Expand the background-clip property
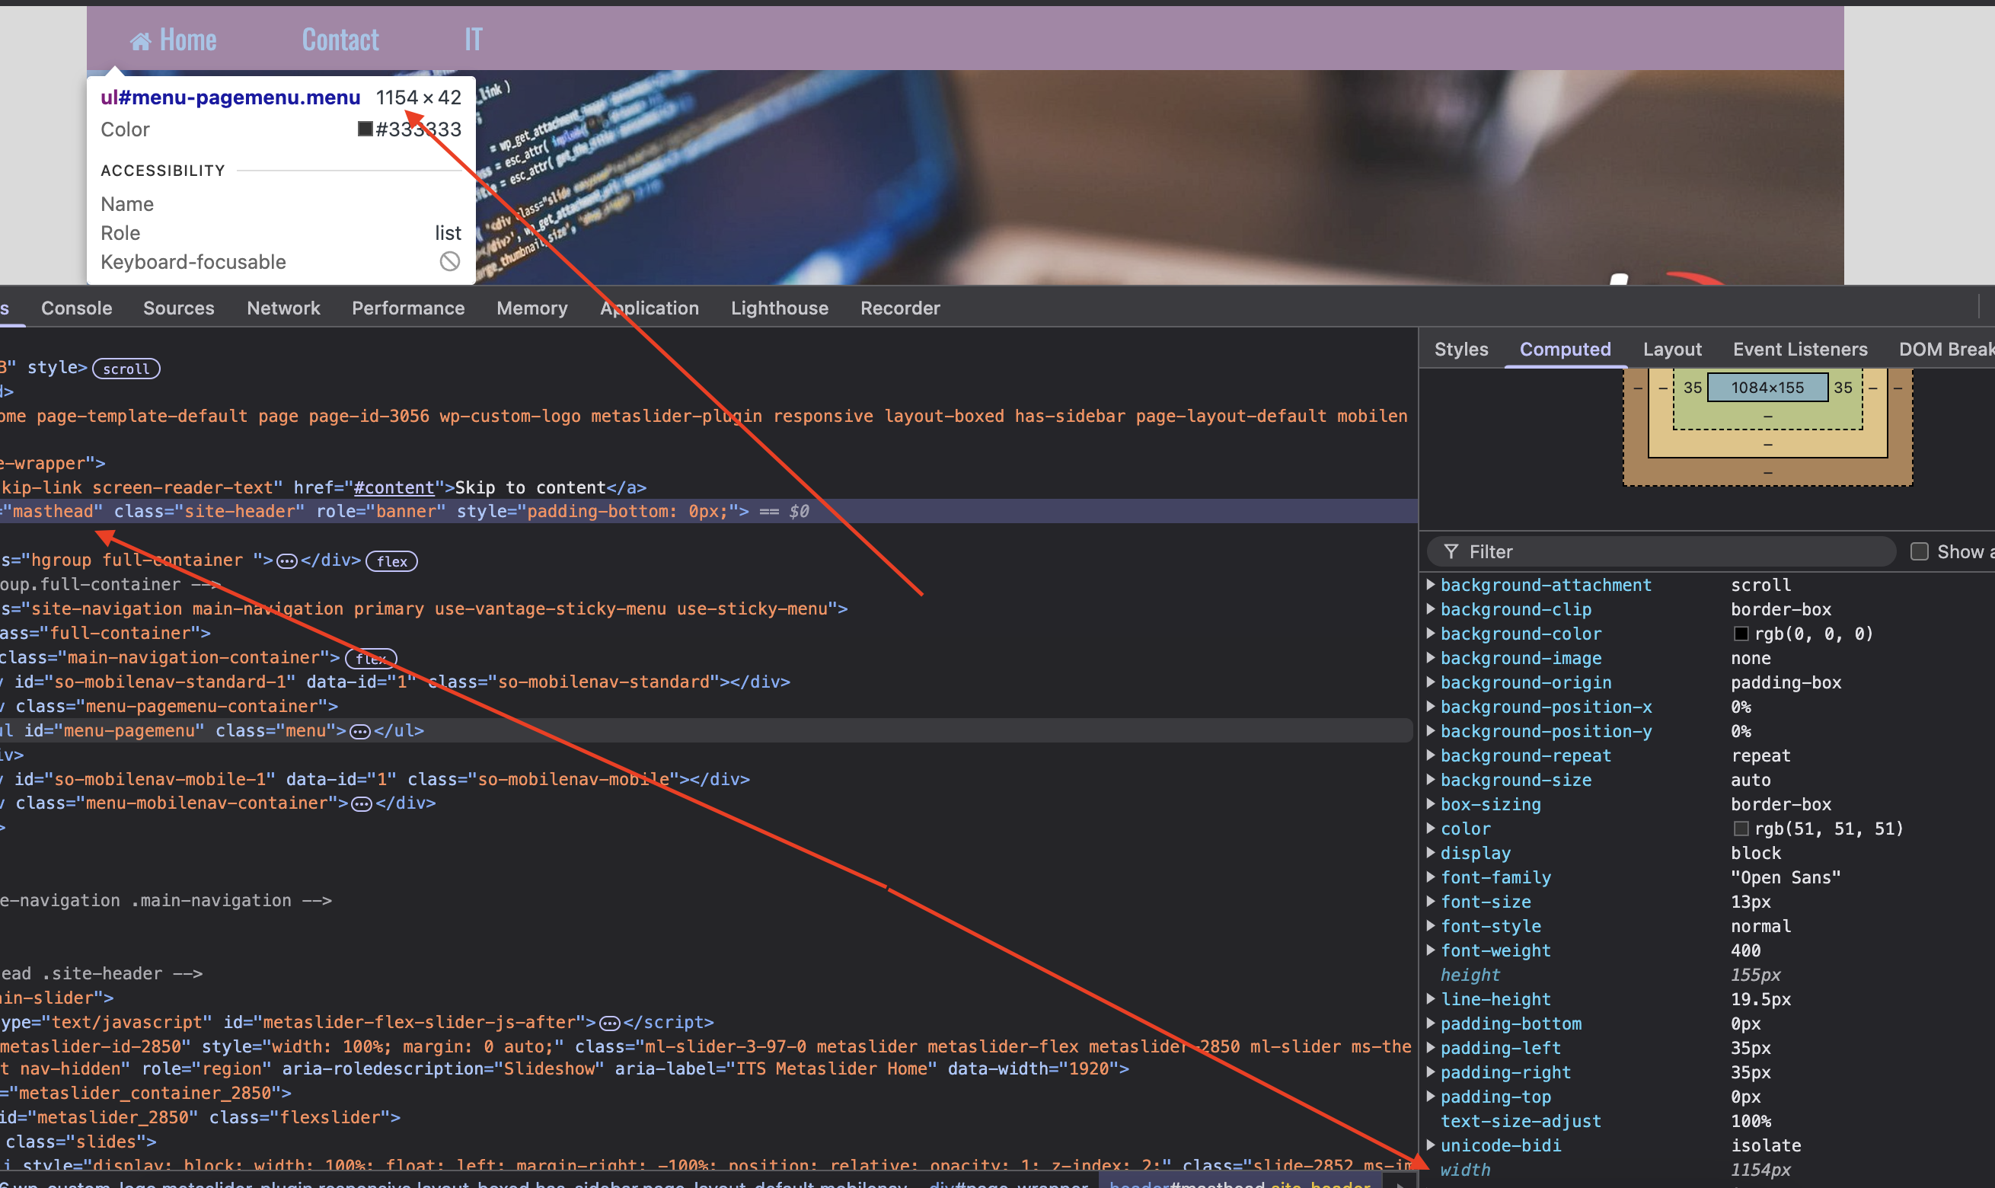1995x1188 pixels. click(1430, 608)
